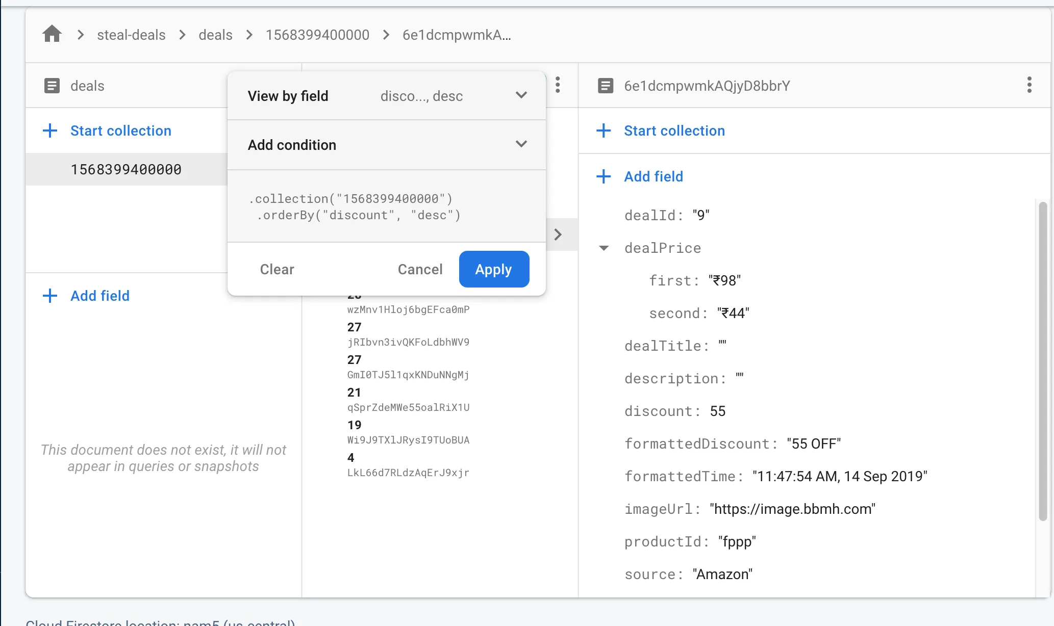Viewport: 1054px width, 626px height.
Task: Collapse the dealPrice map field
Action: coord(604,248)
